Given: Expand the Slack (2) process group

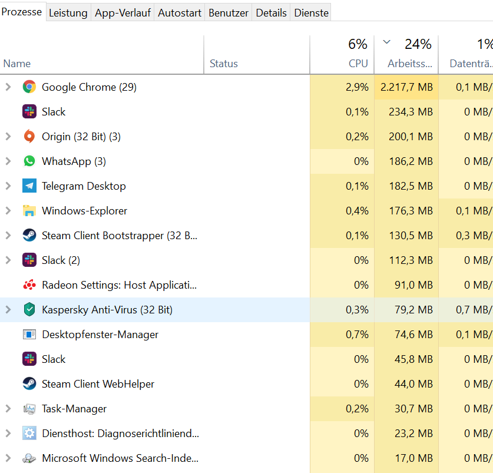Looking at the screenshot, I should [x=8, y=260].
